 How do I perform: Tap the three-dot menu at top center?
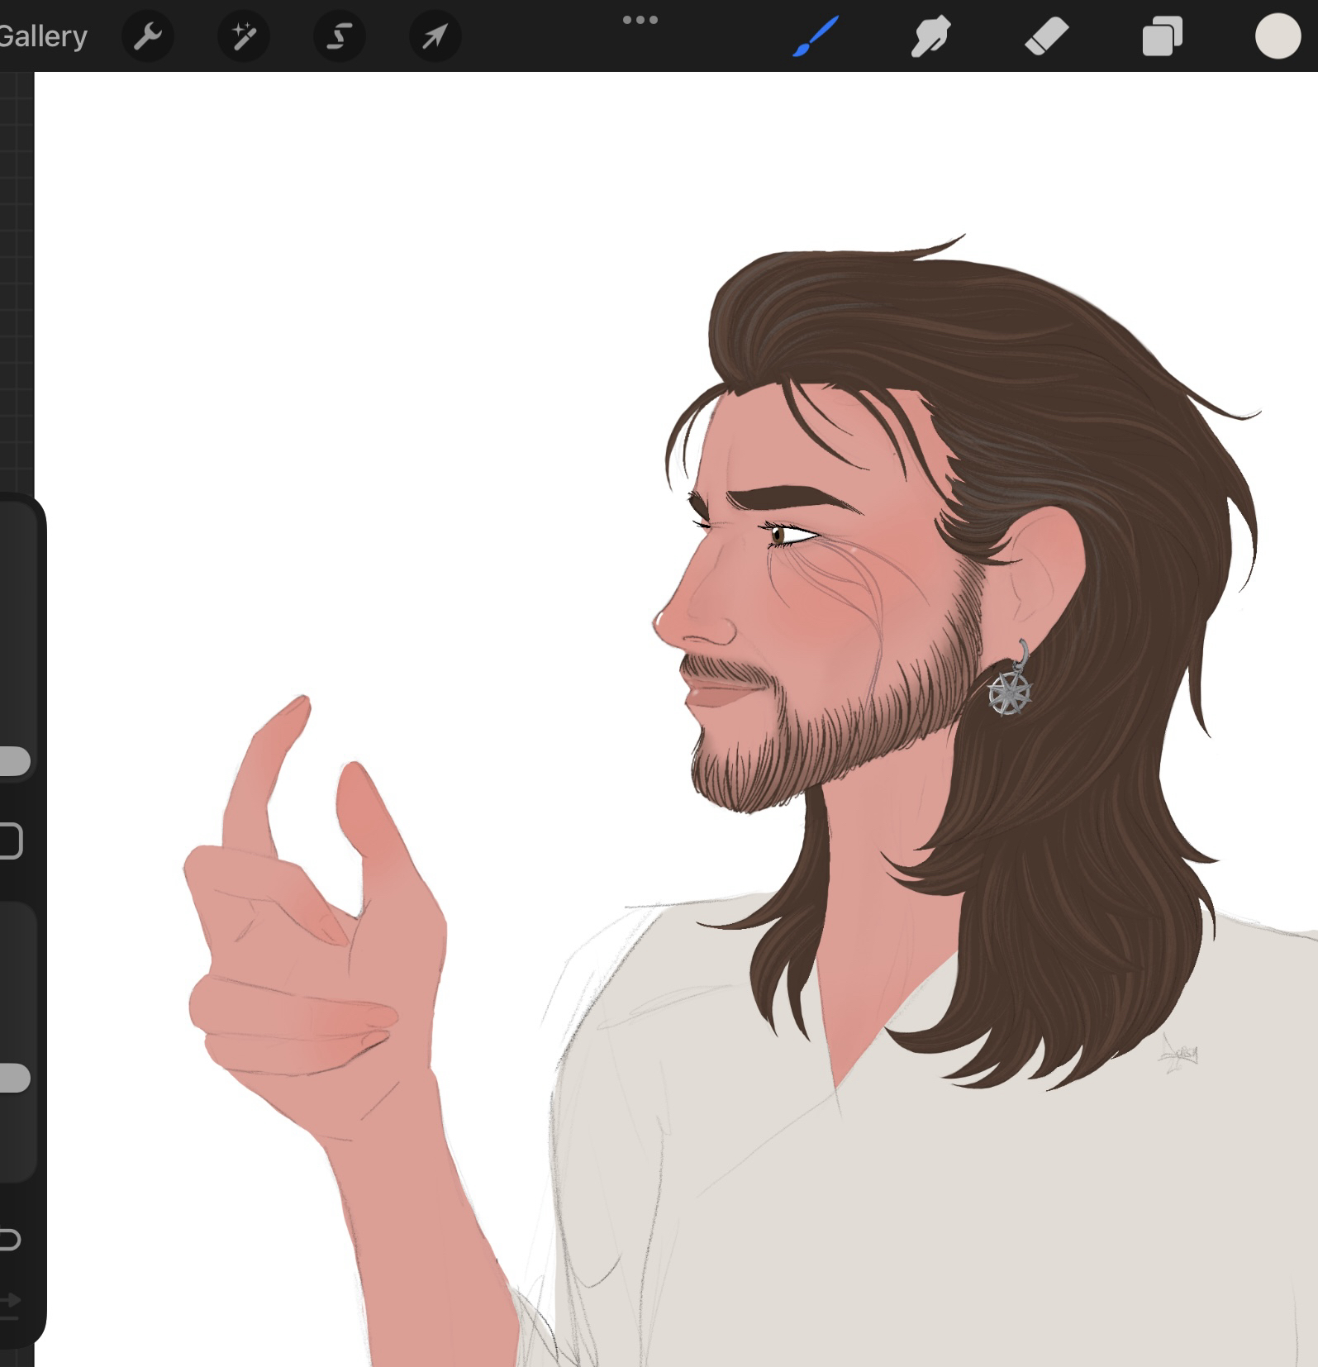click(640, 20)
